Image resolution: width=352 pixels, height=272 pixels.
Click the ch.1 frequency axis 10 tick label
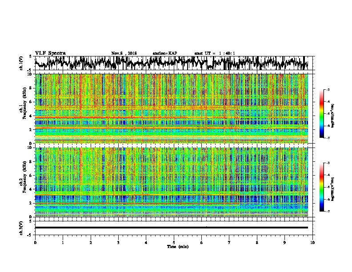tap(31, 75)
